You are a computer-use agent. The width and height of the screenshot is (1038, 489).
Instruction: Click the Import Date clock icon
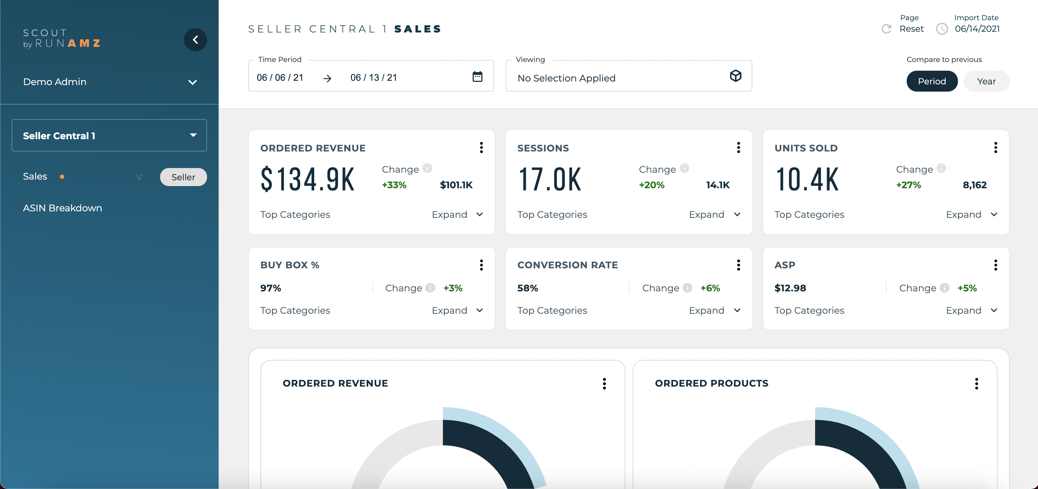pos(942,29)
